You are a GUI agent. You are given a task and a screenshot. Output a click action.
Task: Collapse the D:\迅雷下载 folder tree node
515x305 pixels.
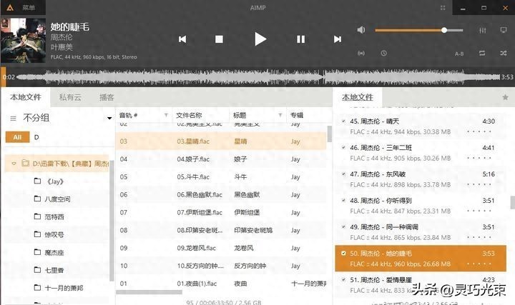(14, 164)
